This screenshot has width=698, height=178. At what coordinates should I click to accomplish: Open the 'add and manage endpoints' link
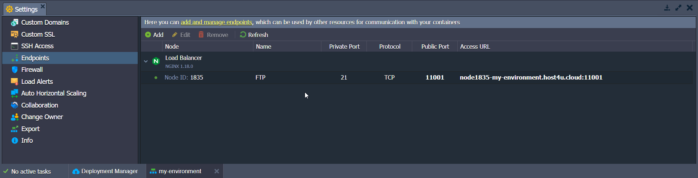216,22
